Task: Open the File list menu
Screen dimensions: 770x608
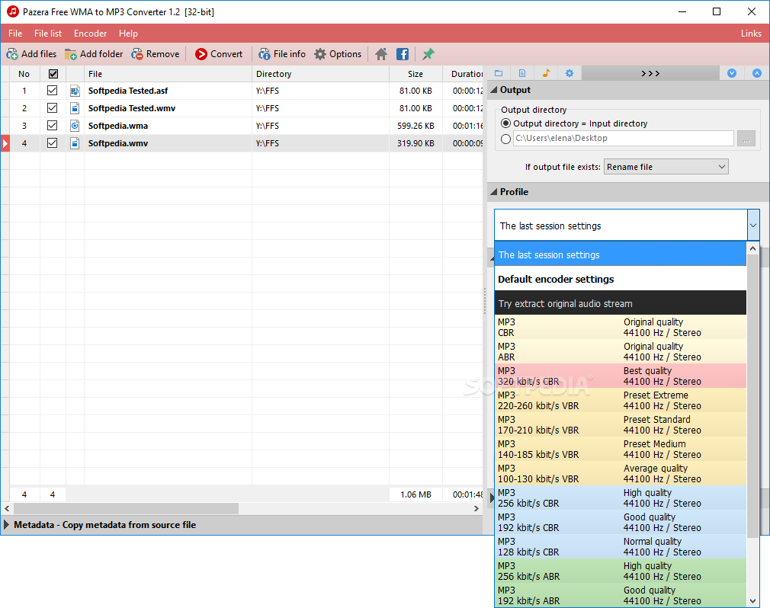Action: click(48, 34)
